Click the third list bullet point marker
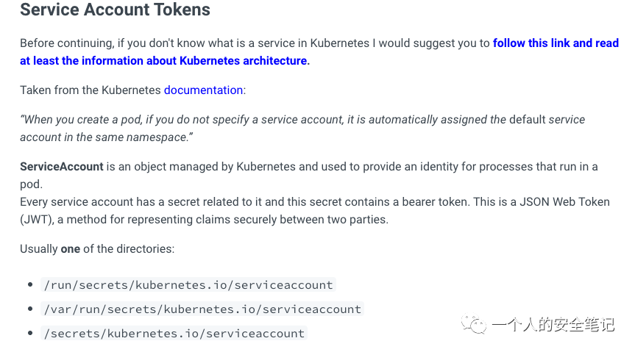 point(30,334)
